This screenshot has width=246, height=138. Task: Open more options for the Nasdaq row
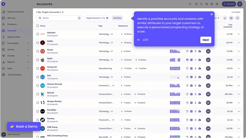coord(239,120)
